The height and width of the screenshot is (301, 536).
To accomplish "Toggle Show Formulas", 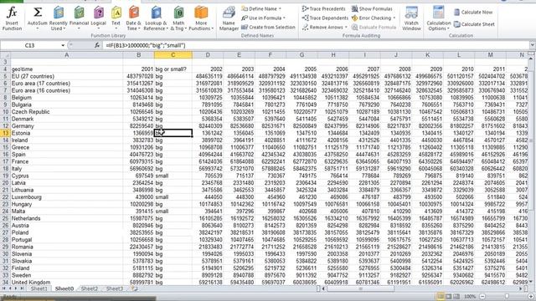I will (372, 8).
